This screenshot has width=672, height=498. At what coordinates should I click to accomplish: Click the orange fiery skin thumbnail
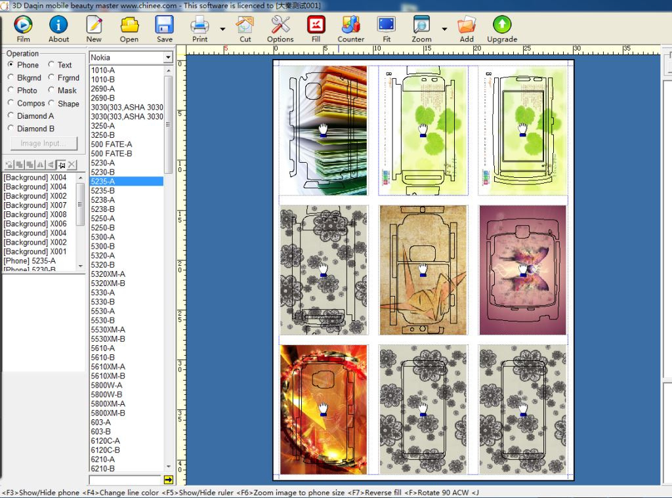324,409
